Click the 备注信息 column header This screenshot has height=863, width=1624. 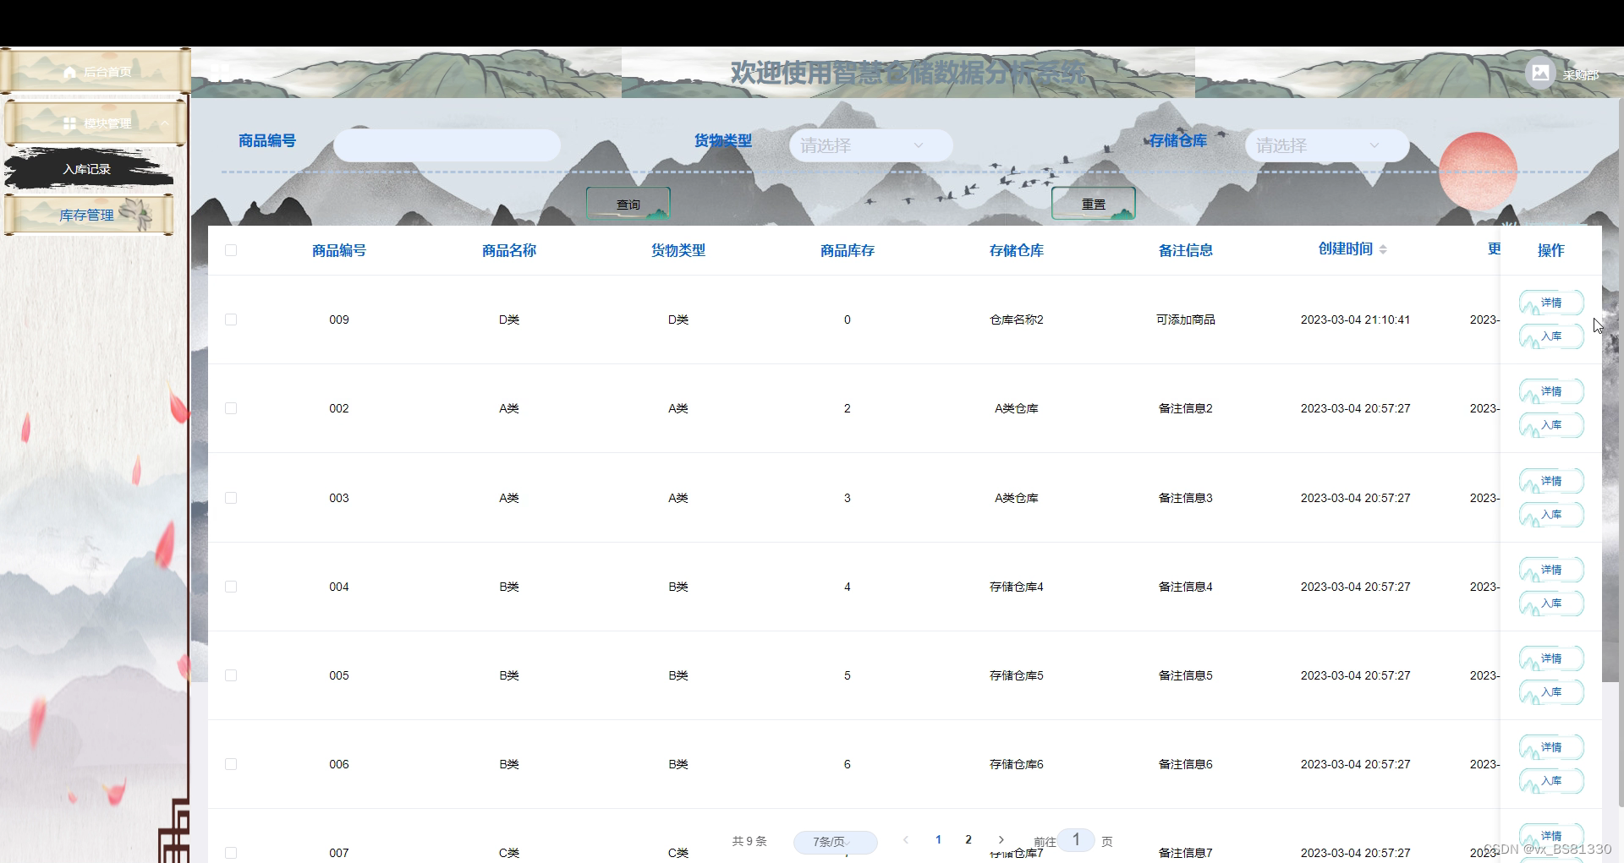(x=1186, y=250)
